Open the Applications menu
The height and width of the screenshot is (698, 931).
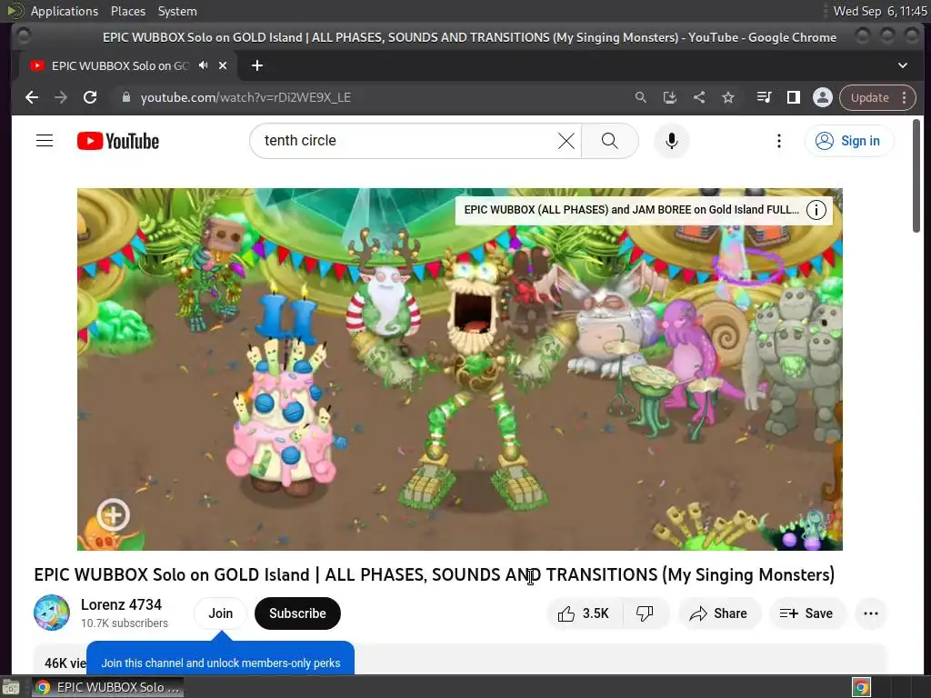coord(65,11)
